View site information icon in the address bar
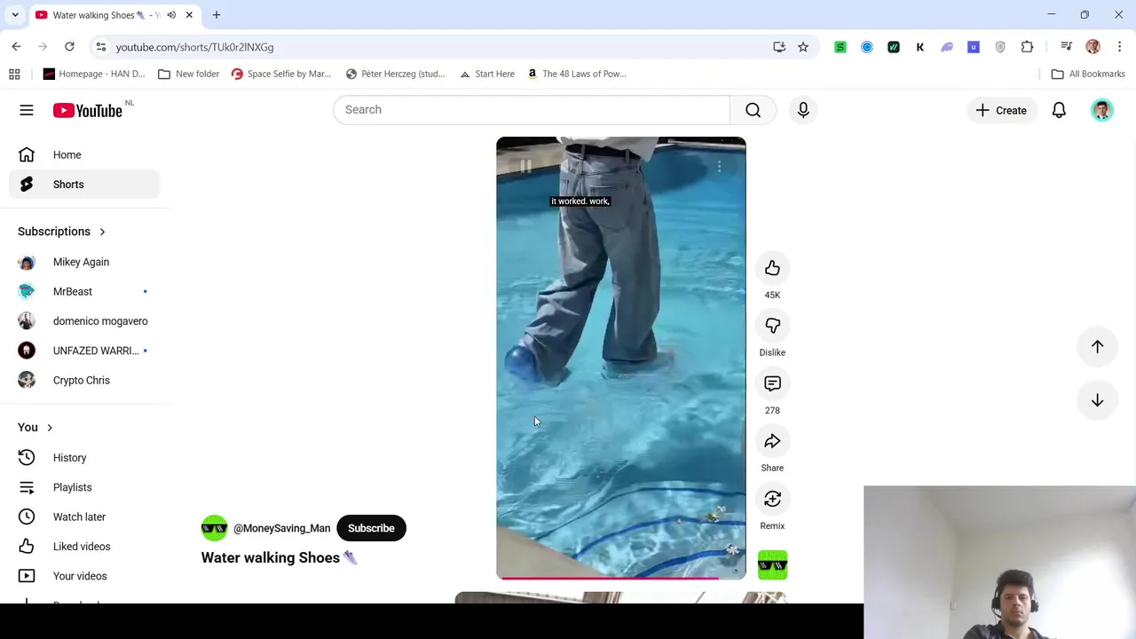1136x639 pixels. pyautogui.click(x=101, y=47)
